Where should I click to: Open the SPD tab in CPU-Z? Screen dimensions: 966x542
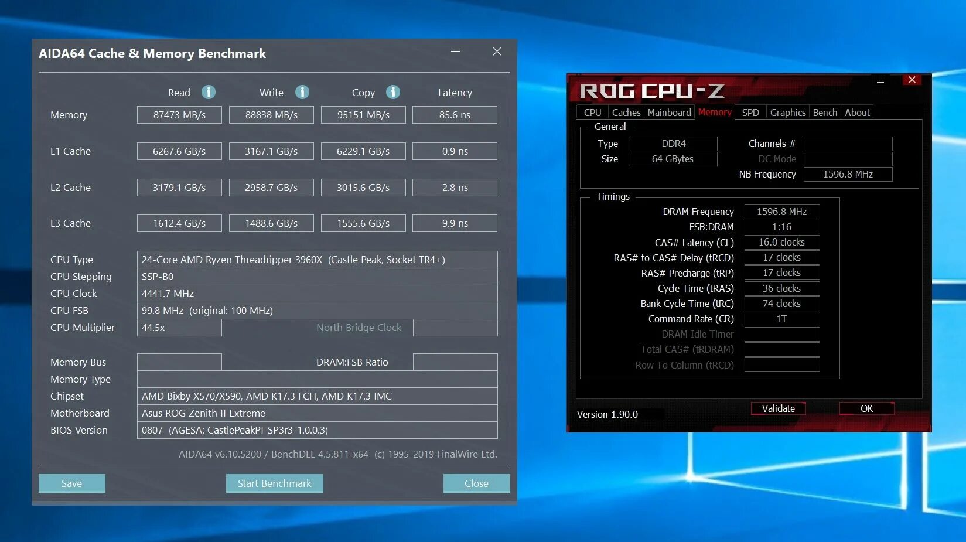pyautogui.click(x=750, y=113)
